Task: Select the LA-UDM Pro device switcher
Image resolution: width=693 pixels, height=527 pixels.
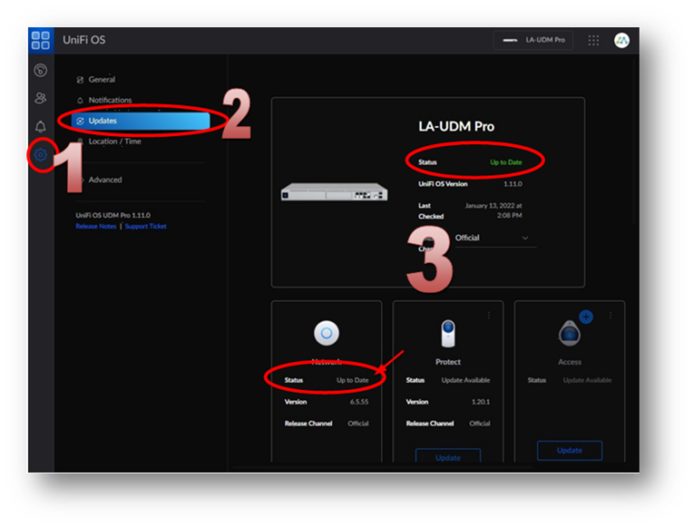Action: click(533, 41)
